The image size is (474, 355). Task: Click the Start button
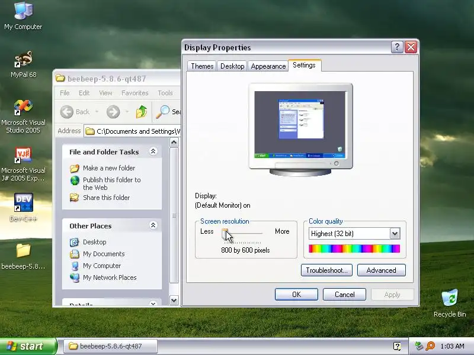(x=28, y=346)
